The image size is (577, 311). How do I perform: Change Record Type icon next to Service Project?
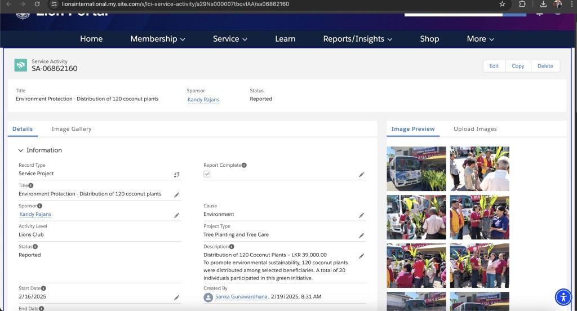pos(176,175)
